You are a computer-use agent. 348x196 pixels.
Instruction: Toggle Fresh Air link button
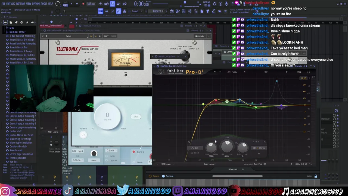tap(136, 117)
